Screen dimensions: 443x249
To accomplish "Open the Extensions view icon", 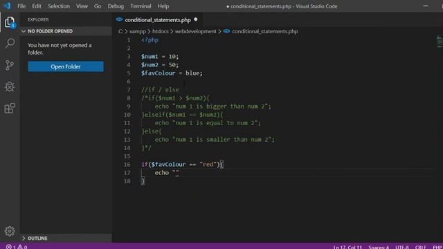I will point(10,108).
